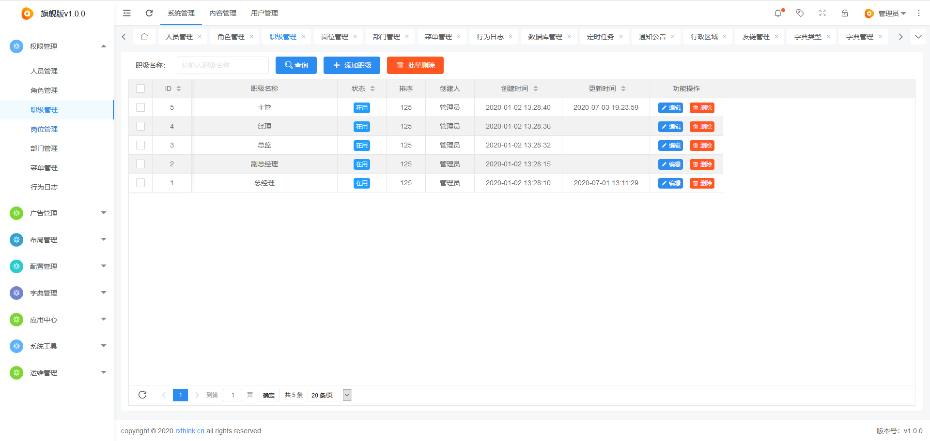
Task: Sort by 更新时间 column
Action: tap(623, 88)
